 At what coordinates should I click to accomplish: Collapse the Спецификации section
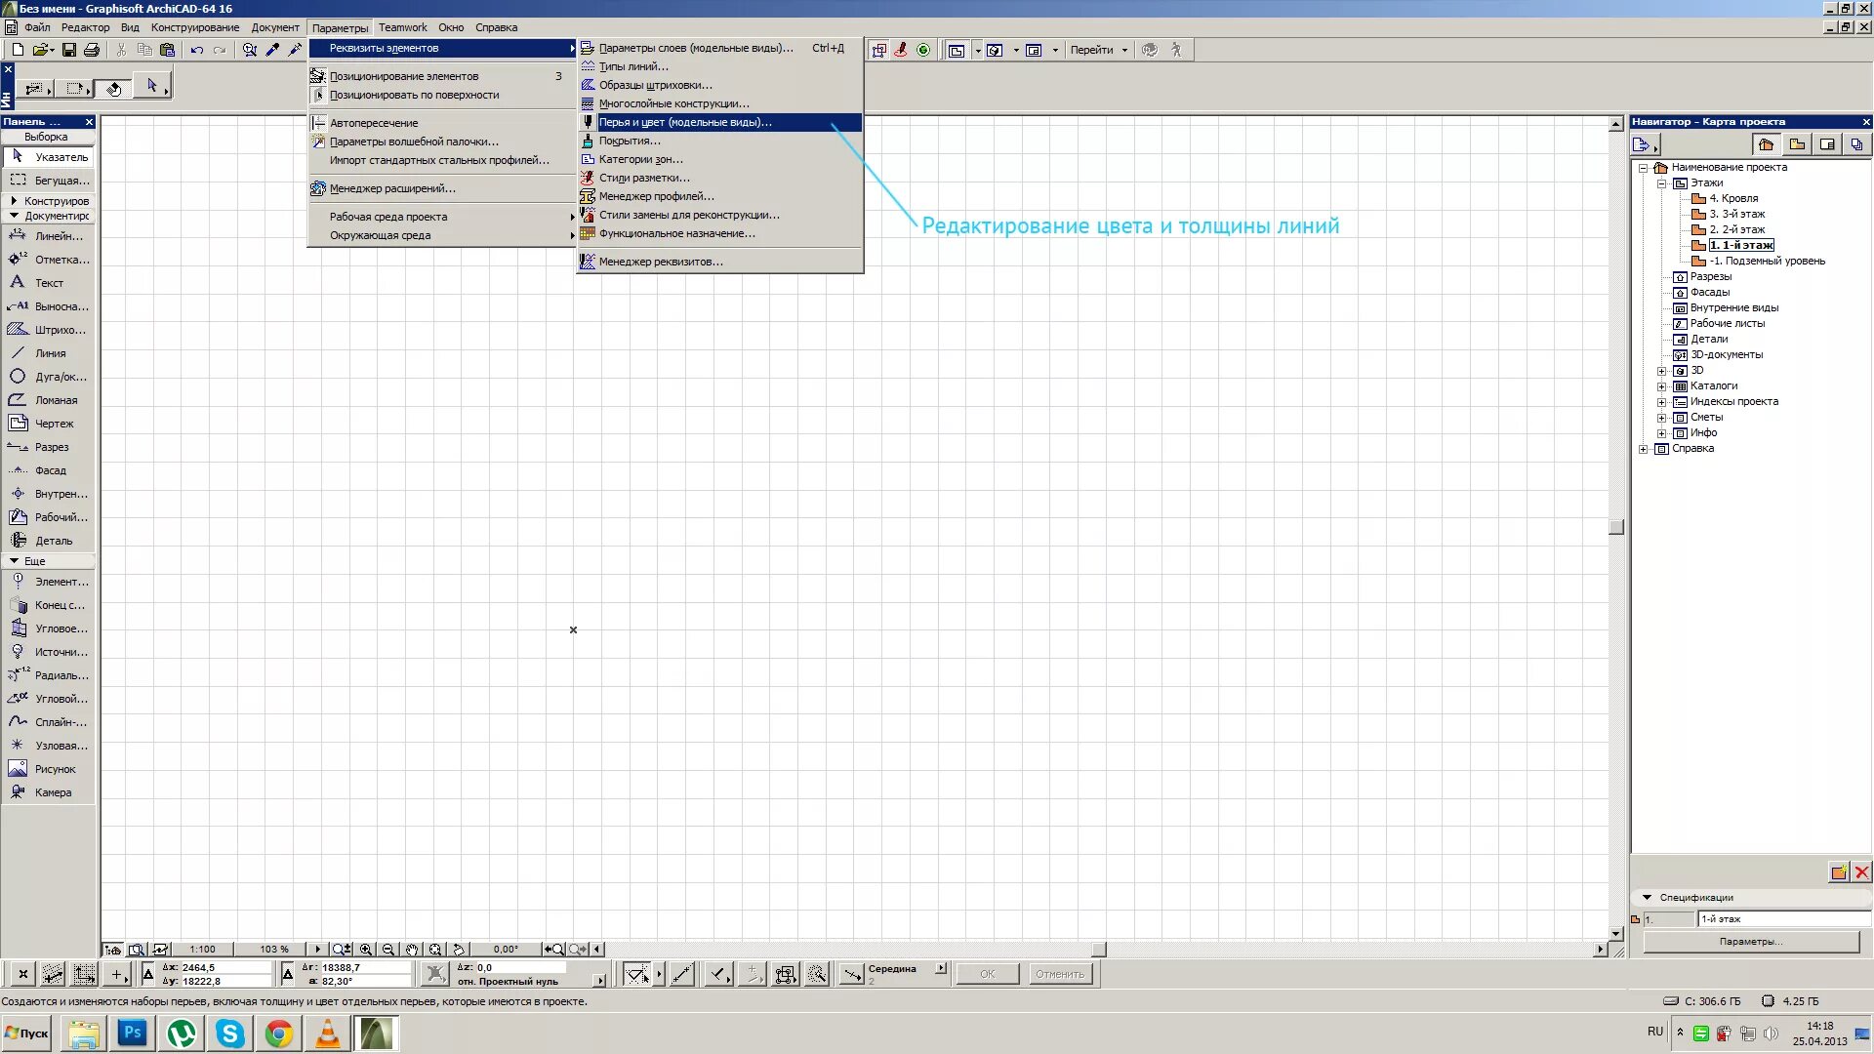pyautogui.click(x=1648, y=897)
